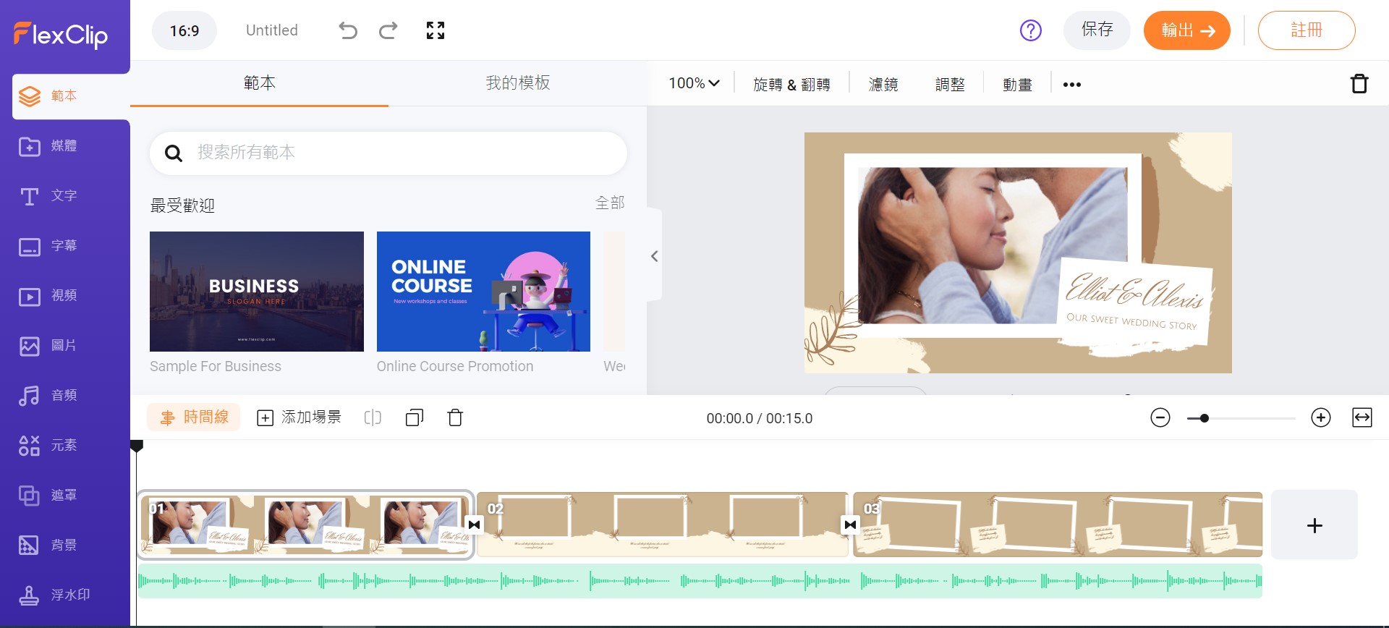Click the timeline zoom slider handle
This screenshot has height=628, width=1389.
1204,418
